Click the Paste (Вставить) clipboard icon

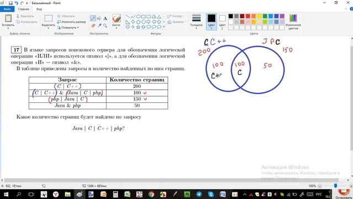(x=8, y=18)
